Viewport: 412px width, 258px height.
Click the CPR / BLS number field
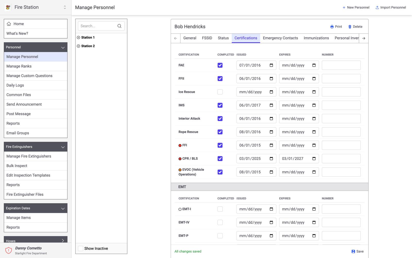click(x=341, y=159)
